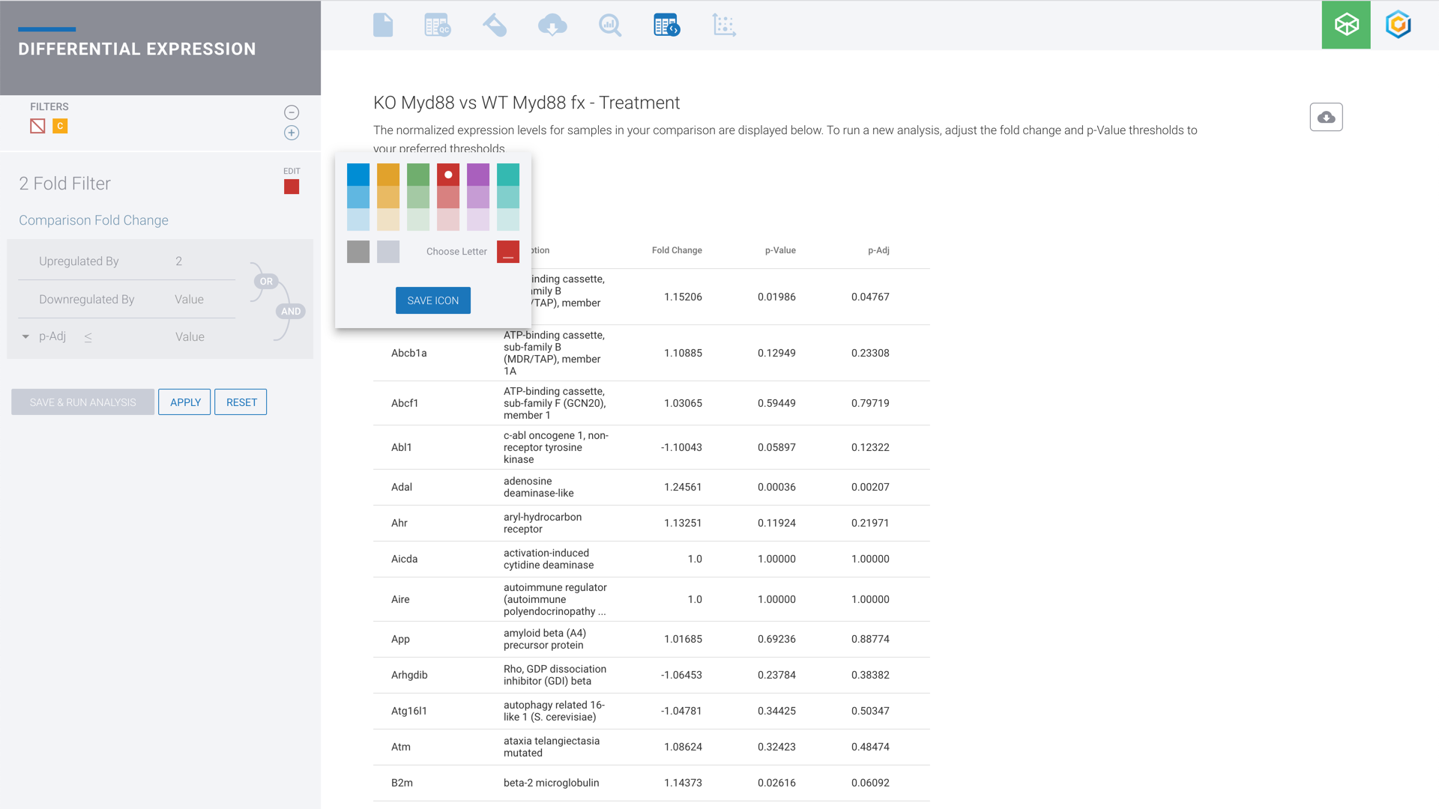The height and width of the screenshot is (809, 1439).
Task: Select the orange C filter icon
Action: [x=60, y=127]
